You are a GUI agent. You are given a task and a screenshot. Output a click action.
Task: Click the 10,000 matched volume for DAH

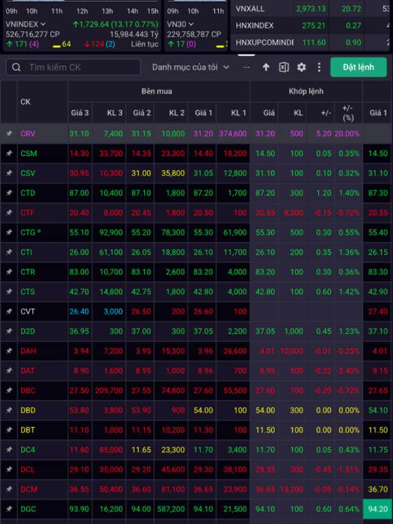pyautogui.click(x=291, y=351)
